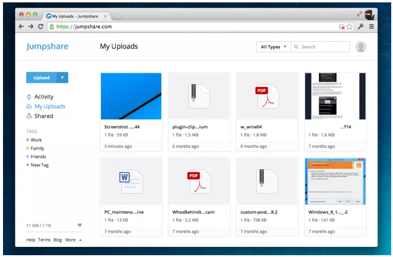393x257 pixels.
Task: Click the Jumpshare favicon on the tab
Action: click(48, 16)
